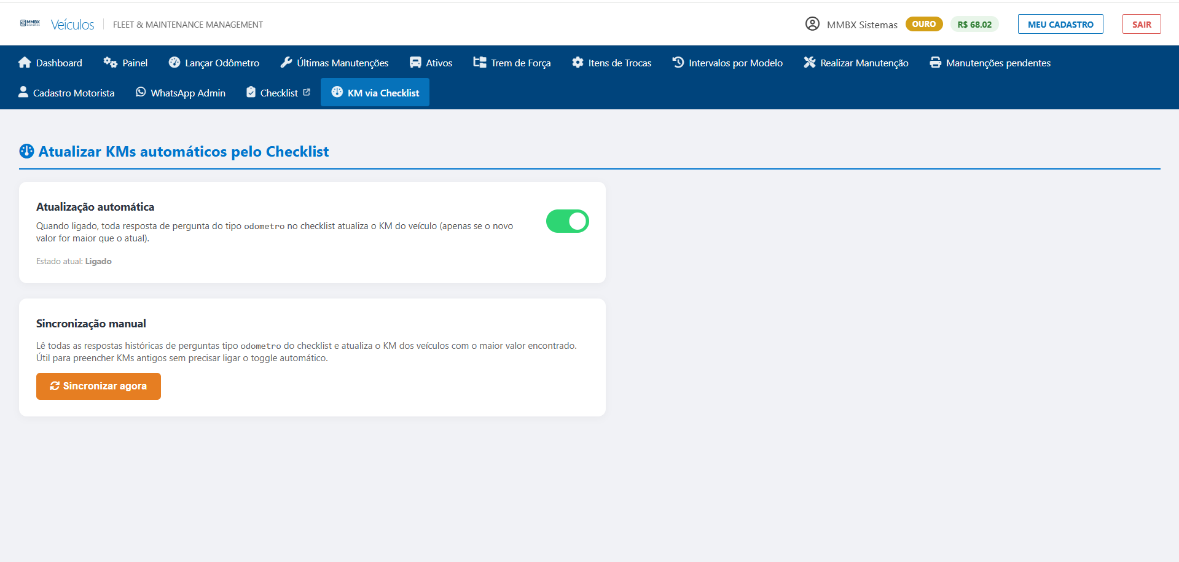Click the WhatsApp Admin logo icon
The image size is (1179, 562).
tap(141, 92)
